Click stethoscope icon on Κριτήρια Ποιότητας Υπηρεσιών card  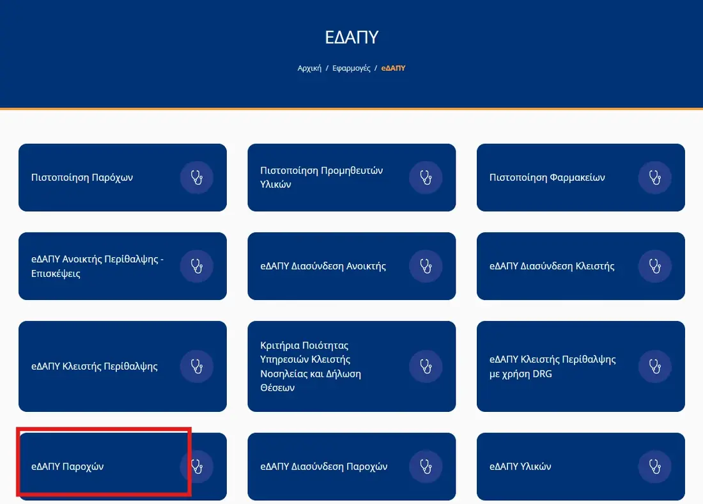coord(426,366)
